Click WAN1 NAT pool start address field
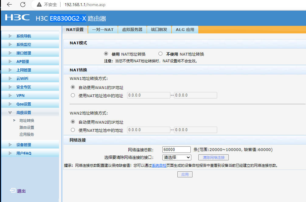The image size is (306, 202). [x=148, y=95]
